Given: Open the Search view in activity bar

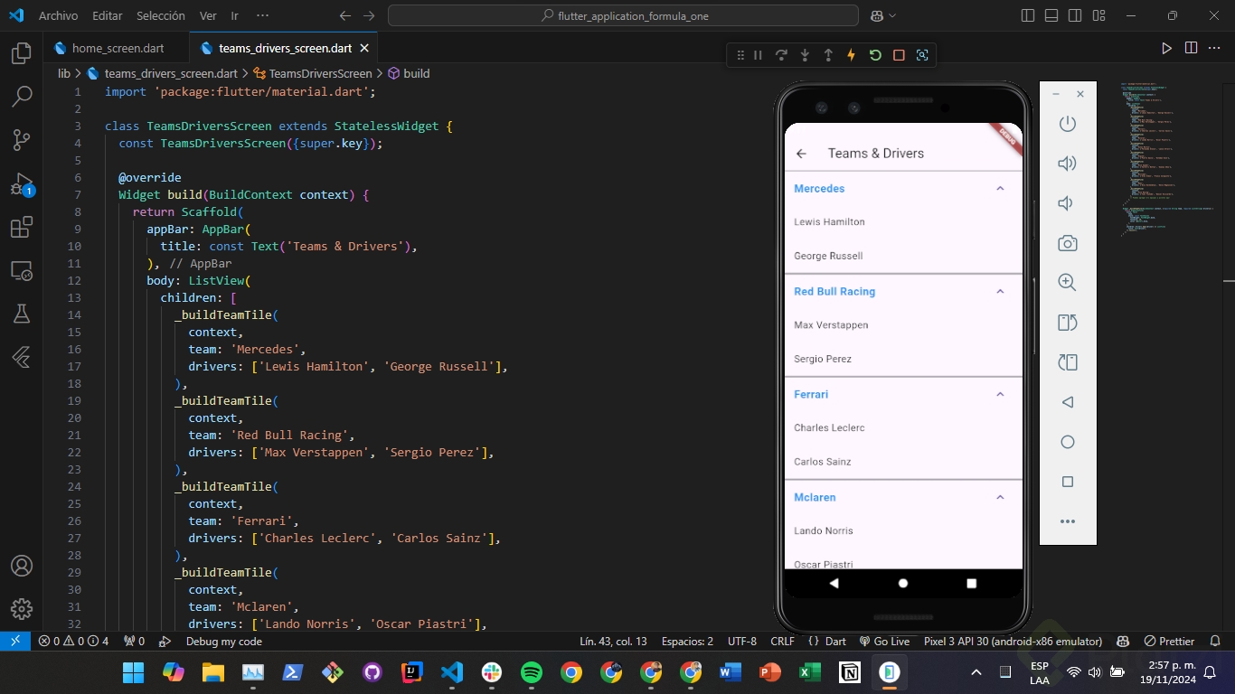Looking at the screenshot, I should click(x=22, y=96).
